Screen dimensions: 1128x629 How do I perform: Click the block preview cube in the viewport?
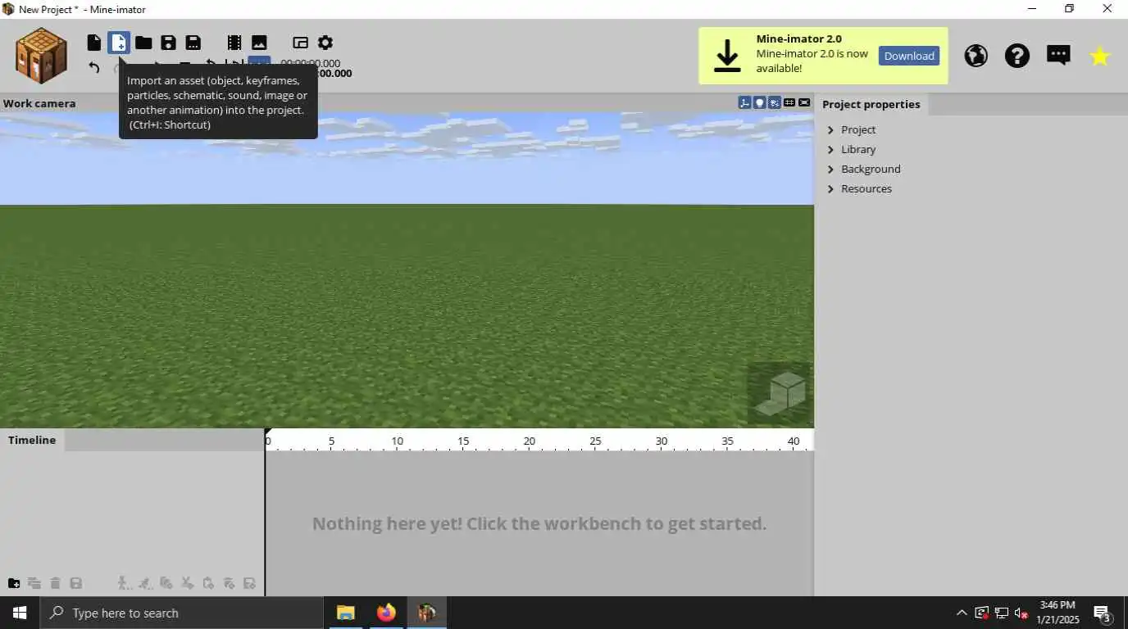click(x=780, y=393)
